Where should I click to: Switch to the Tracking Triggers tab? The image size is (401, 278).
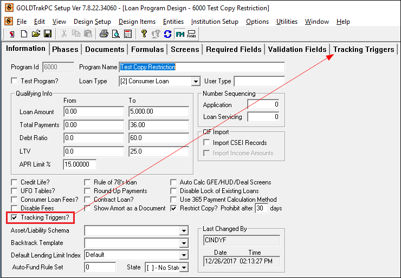[364, 49]
